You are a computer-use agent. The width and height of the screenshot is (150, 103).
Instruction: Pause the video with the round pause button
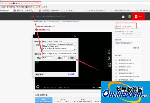38,87
